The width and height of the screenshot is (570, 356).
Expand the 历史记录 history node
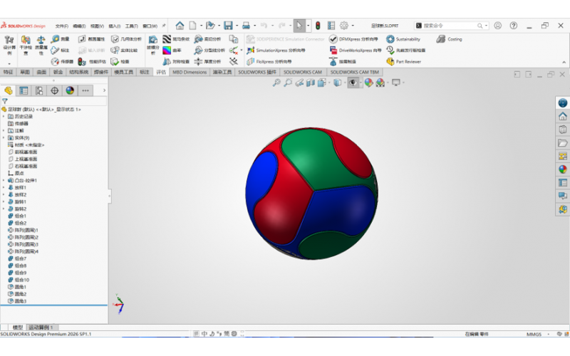pos(4,116)
